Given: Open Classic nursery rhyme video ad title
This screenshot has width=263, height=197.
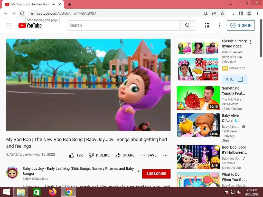Looking at the screenshot, I should (x=234, y=44).
